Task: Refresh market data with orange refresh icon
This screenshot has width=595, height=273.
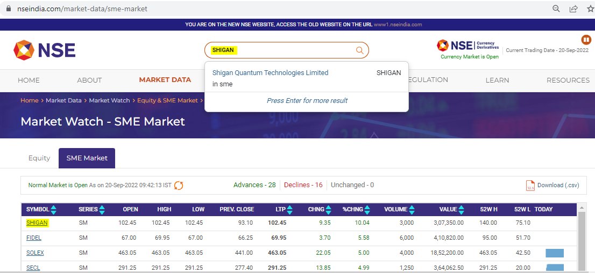Action: point(179,185)
